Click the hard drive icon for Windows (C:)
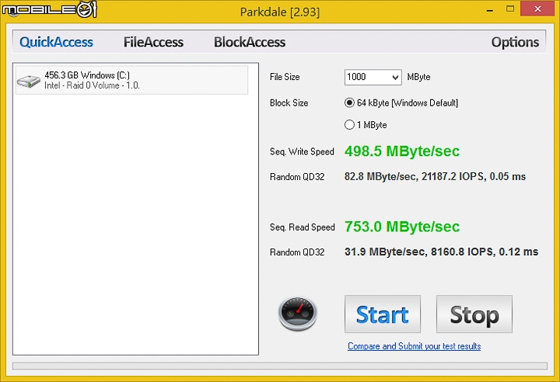This screenshot has width=560, height=382. (x=29, y=81)
